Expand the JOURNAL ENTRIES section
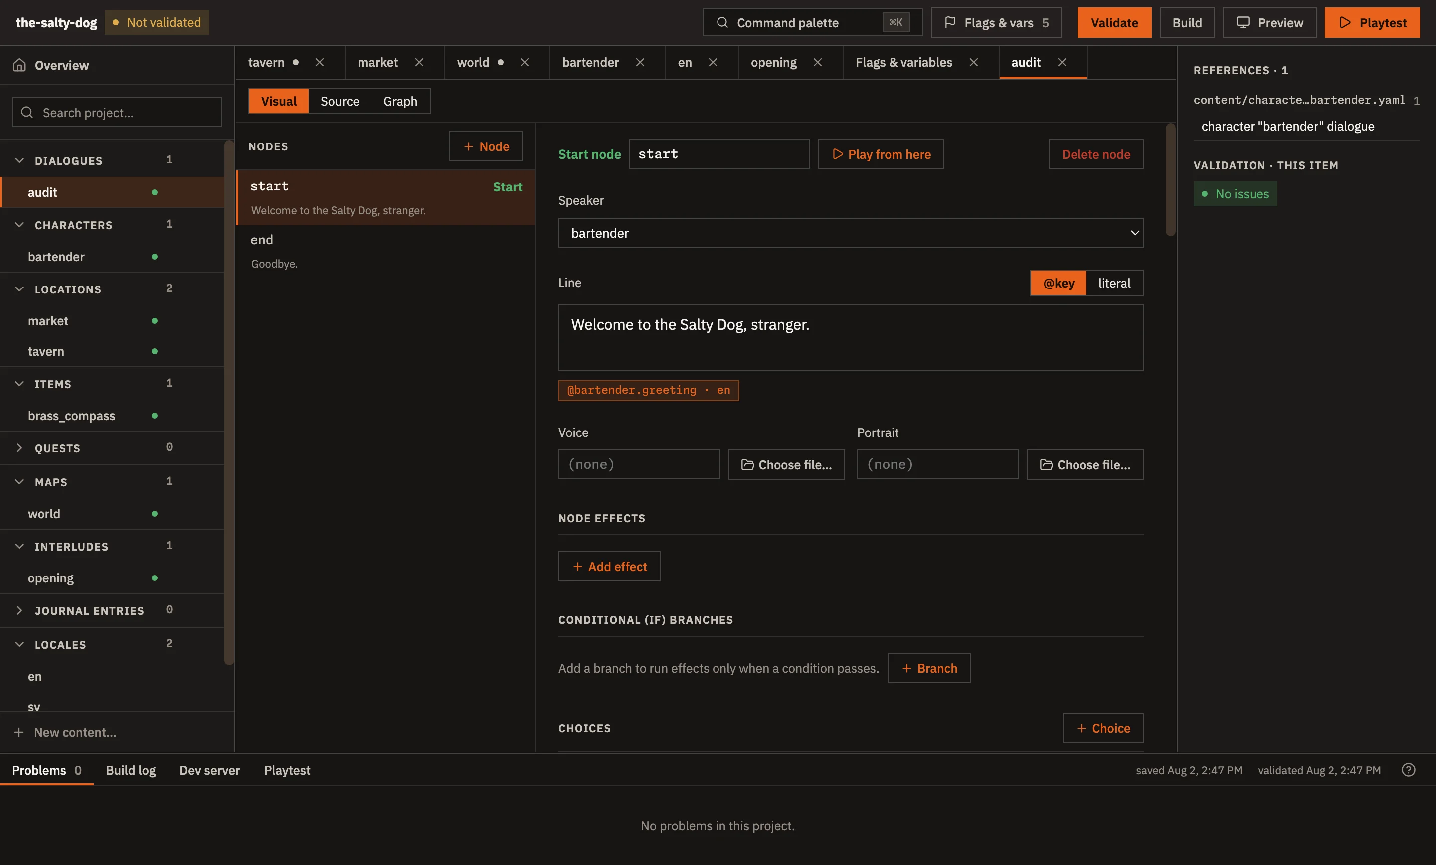 pos(19,610)
